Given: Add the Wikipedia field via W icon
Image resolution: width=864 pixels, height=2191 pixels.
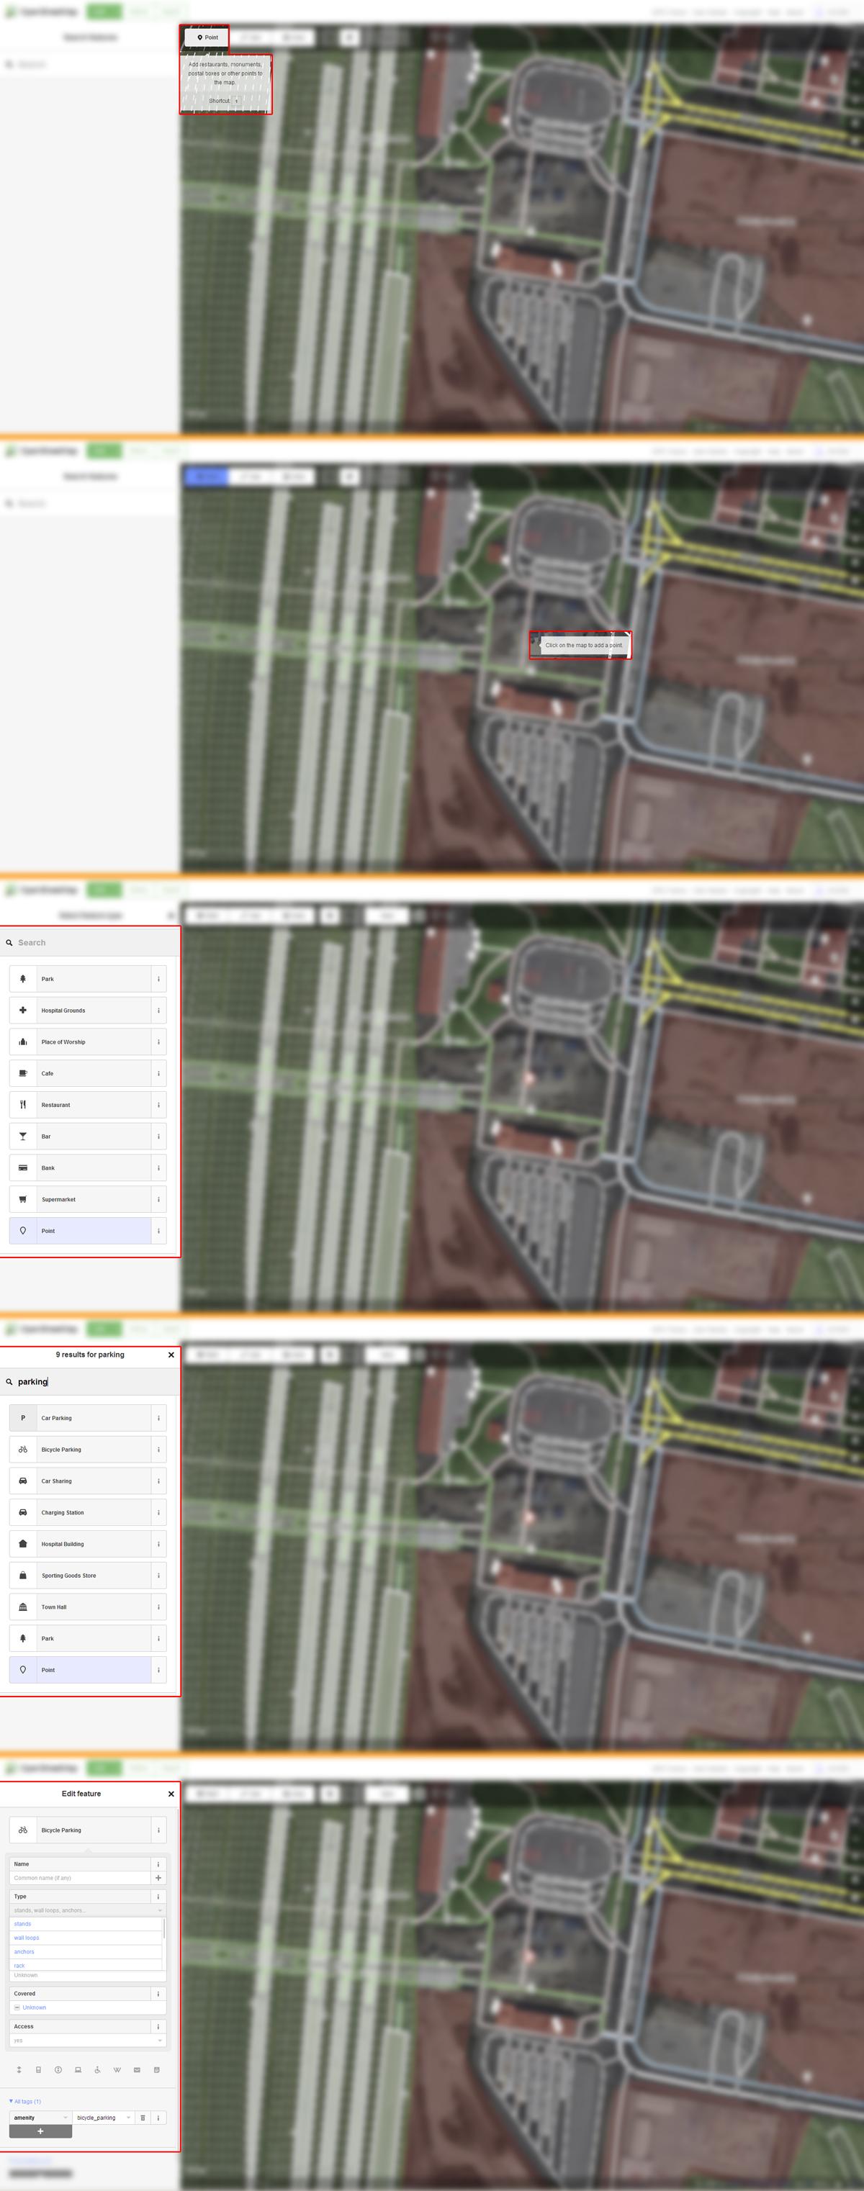Looking at the screenshot, I should (x=117, y=2069).
